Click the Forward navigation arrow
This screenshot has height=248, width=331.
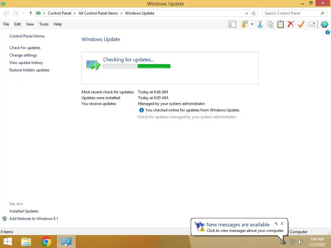[16, 13]
